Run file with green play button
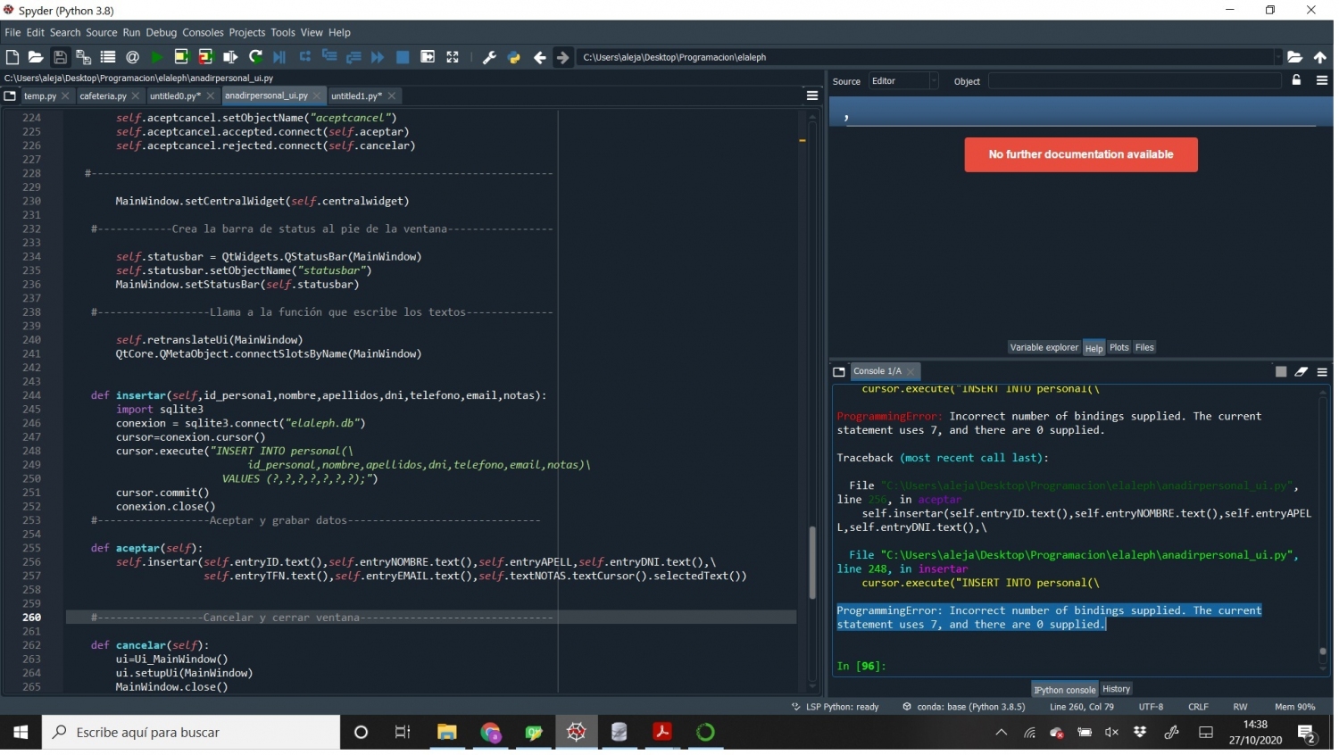The height and width of the screenshot is (755, 1339). pyautogui.click(x=157, y=57)
